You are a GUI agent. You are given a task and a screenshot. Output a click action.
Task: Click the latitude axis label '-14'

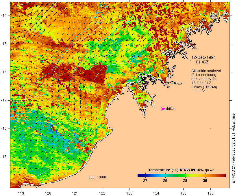[4, 16]
